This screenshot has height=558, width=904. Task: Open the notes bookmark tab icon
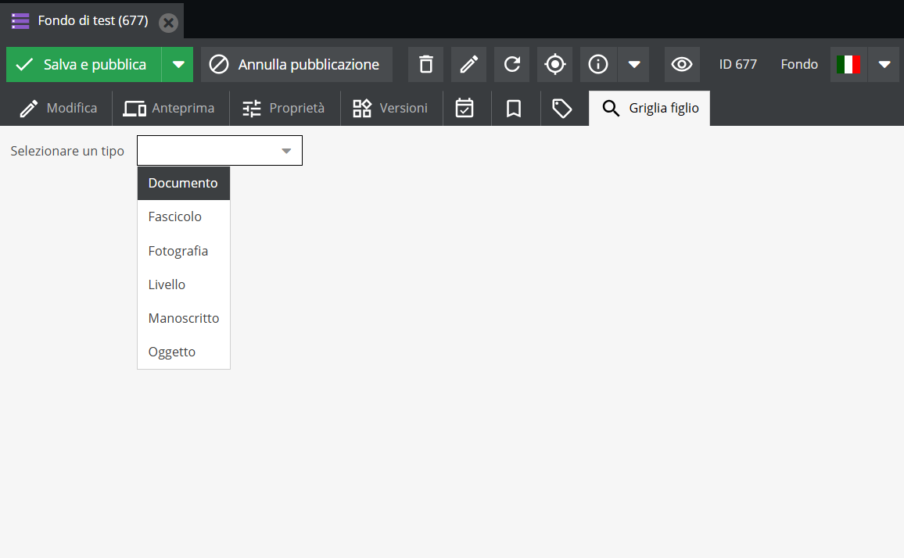pyautogui.click(x=514, y=109)
